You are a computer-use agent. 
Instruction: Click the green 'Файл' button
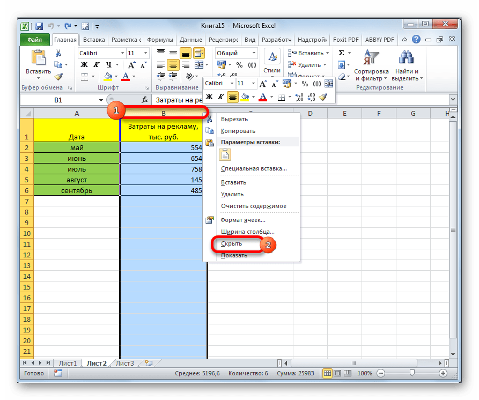click(x=34, y=40)
